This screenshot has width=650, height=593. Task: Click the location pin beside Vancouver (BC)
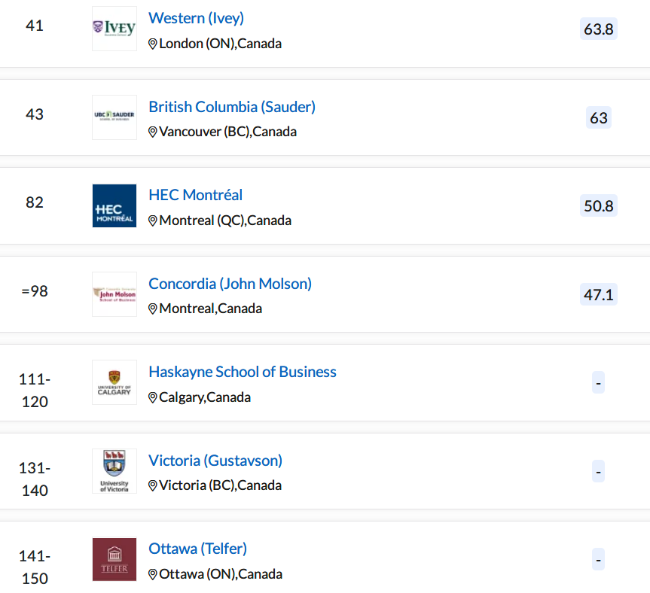(x=153, y=132)
